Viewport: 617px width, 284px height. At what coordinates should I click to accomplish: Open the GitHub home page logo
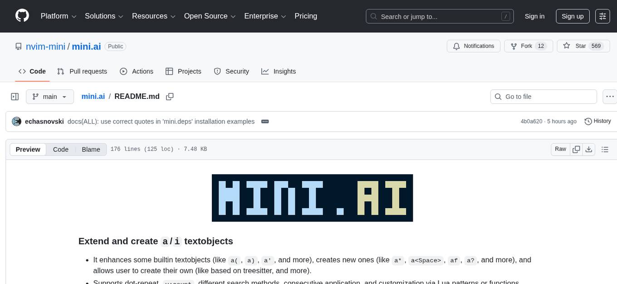click(x=22, y=16)
